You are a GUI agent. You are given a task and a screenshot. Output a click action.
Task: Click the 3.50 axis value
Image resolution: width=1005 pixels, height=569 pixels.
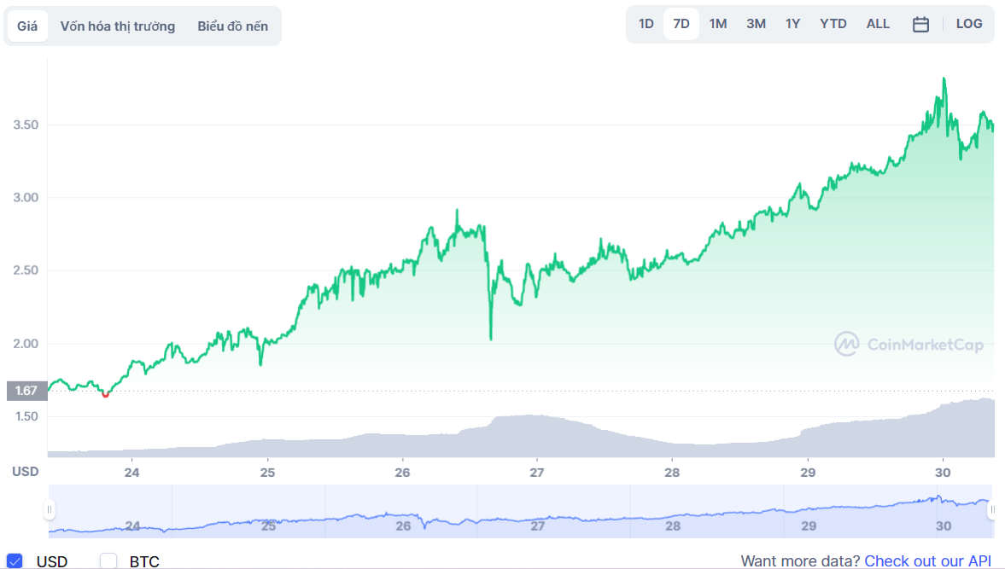point(26,125)
